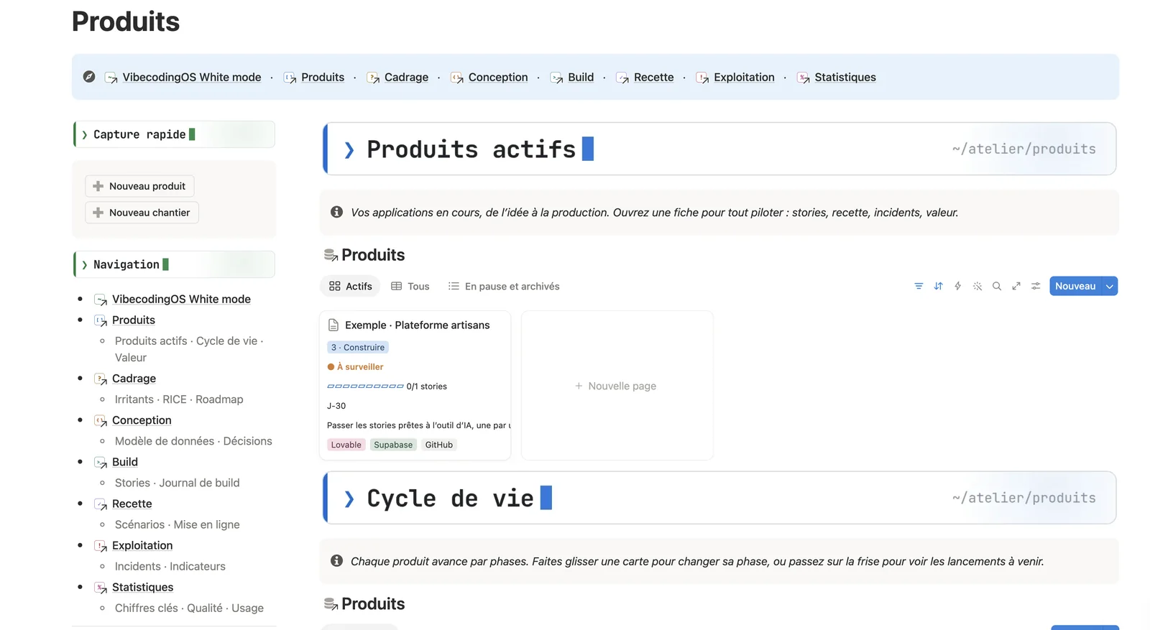Open automations via the lightning bolt icon
Screen dimensions: 1150x630
[957, 286]
